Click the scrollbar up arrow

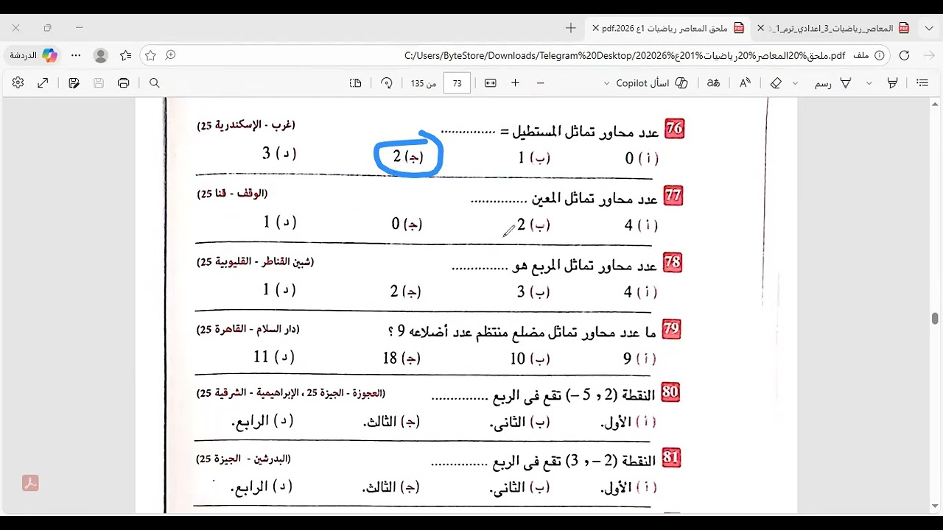click(x=935, y=103)
